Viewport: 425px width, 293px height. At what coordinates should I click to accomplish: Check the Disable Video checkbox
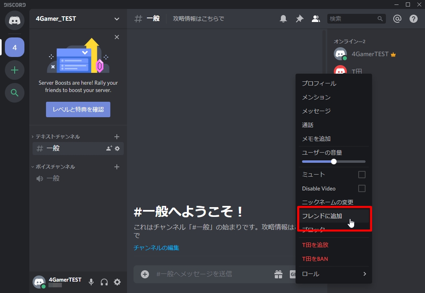pyautogui.click(x=362, y=188)
